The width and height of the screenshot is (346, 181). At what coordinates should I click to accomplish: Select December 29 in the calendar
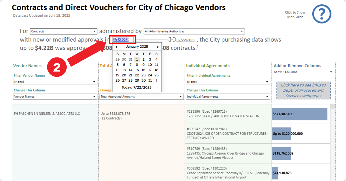[117, 59]
